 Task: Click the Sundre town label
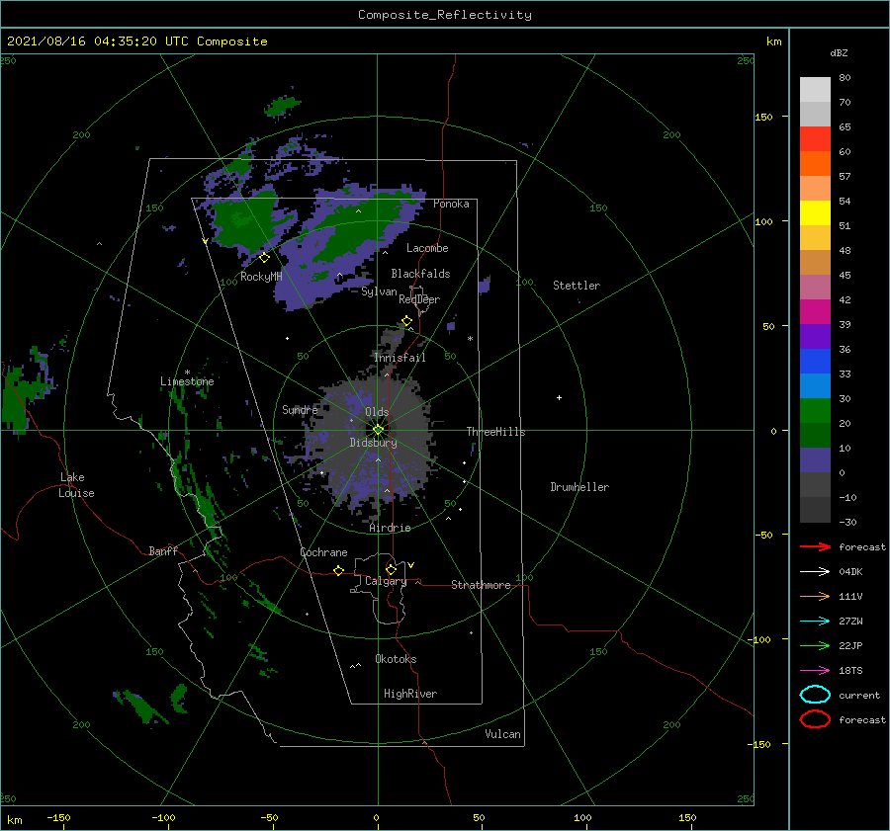click(300, 409)
